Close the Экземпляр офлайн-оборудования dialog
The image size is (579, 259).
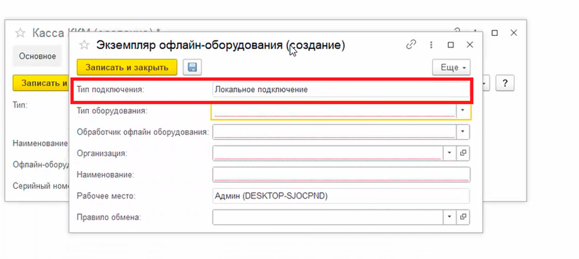pos(470,45)
